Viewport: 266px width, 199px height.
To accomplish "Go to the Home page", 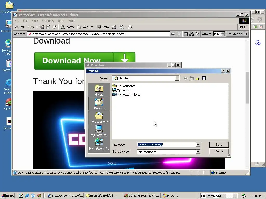I will point(55,27).
